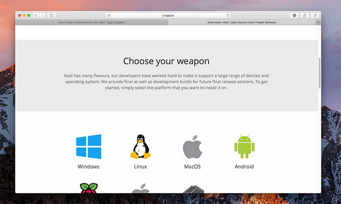Click the Share icon in toolbar
341x204 pixels.
point(305,15)
